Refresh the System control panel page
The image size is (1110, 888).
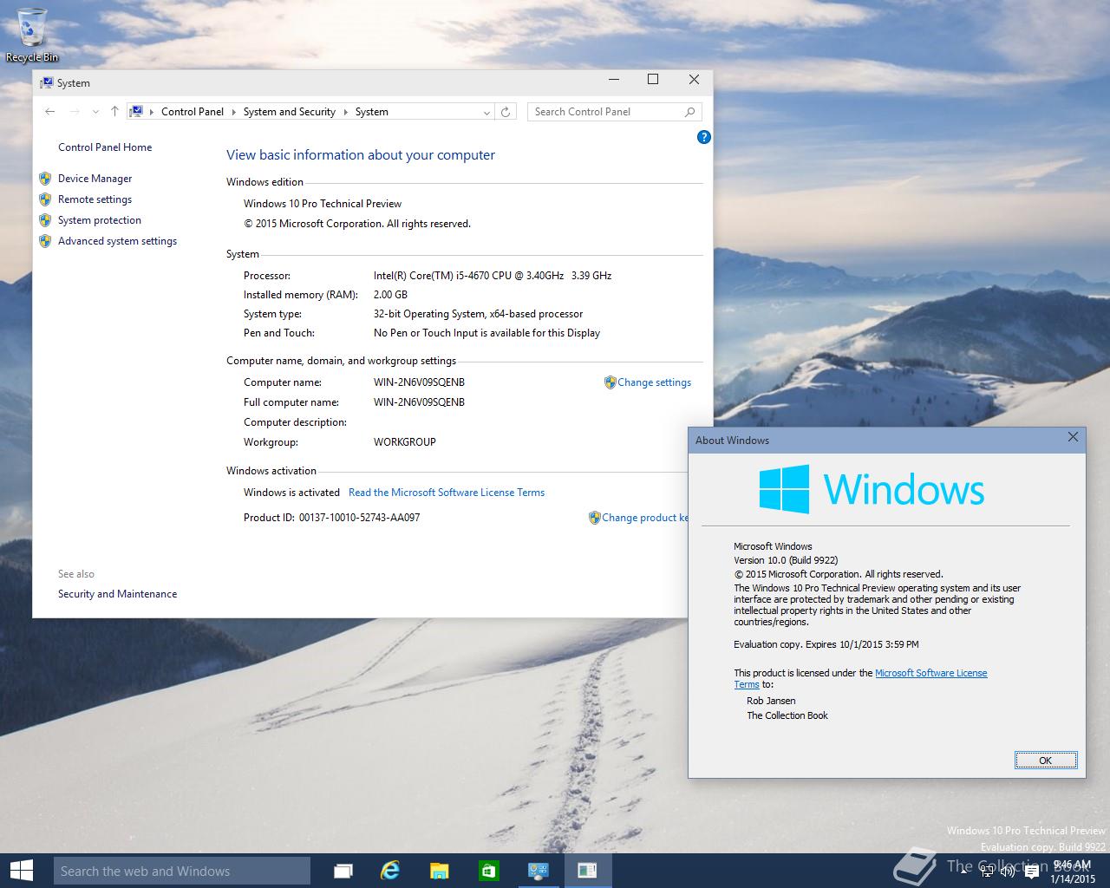506,112
